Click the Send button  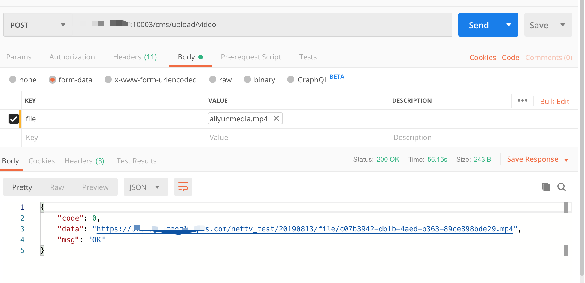479,25
